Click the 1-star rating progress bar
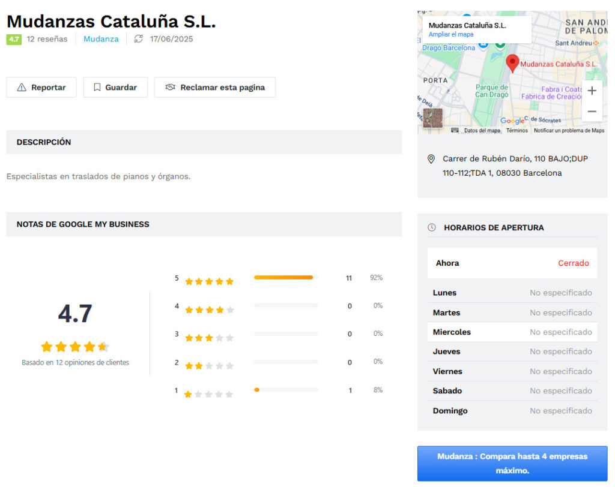The width and height of the screenshot is (615, 487). click(x=286, y=390)
